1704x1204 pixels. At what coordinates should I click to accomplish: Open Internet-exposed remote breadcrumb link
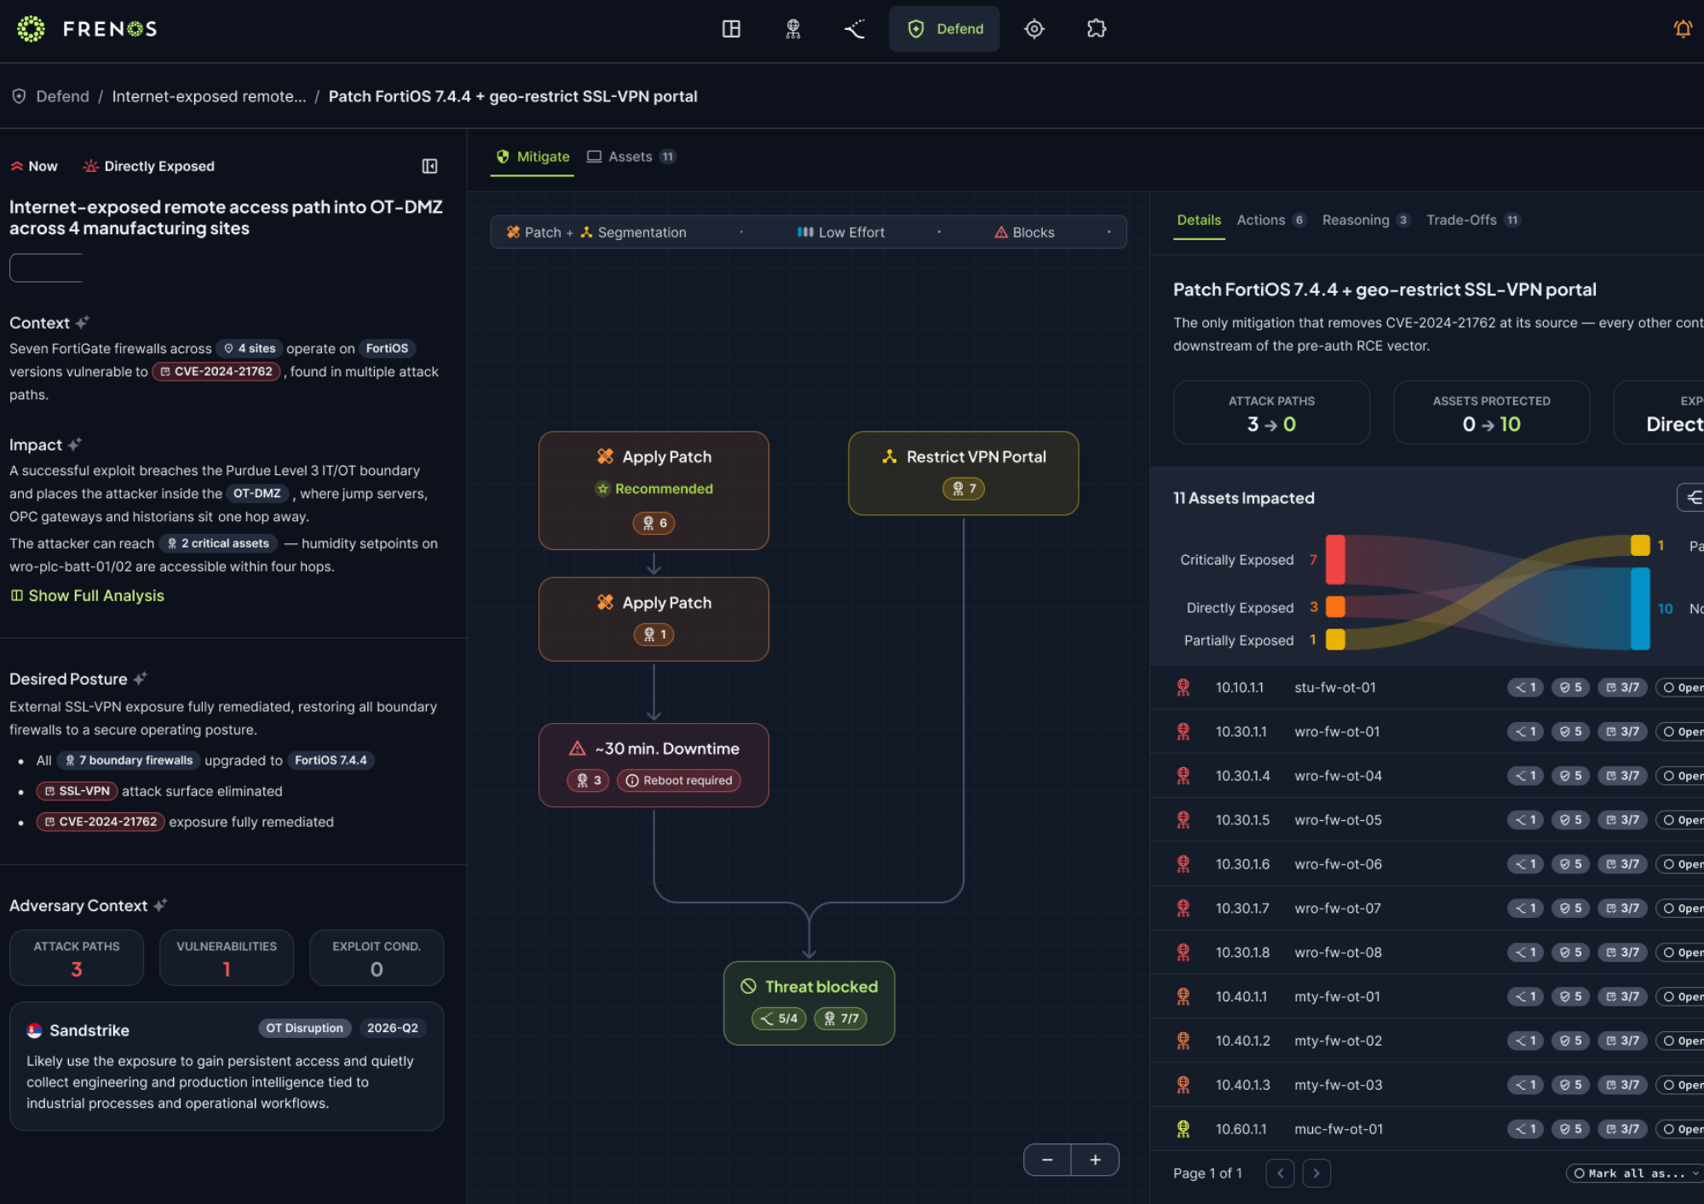pyautogui.click(x=209, y=96)
